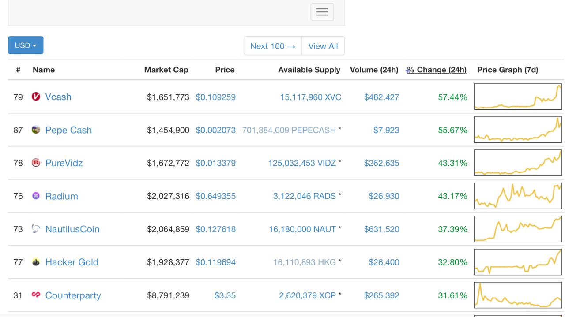Click the View All button
565x317 pixels.
[323, 46]
